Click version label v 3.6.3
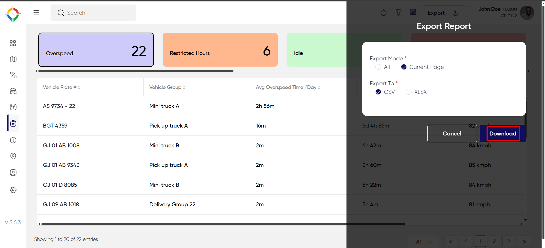Screen dimensions: 545x248 coord(13,222)
